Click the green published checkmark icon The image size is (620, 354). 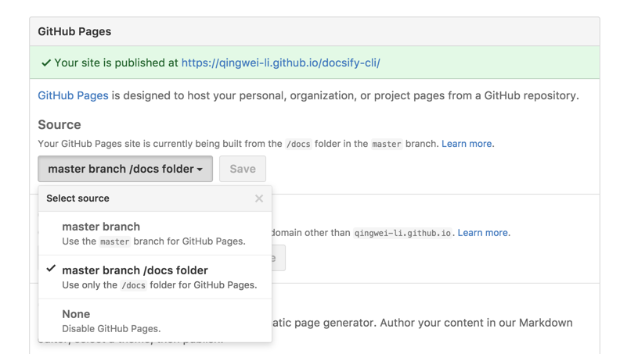[x=45, y=63]
